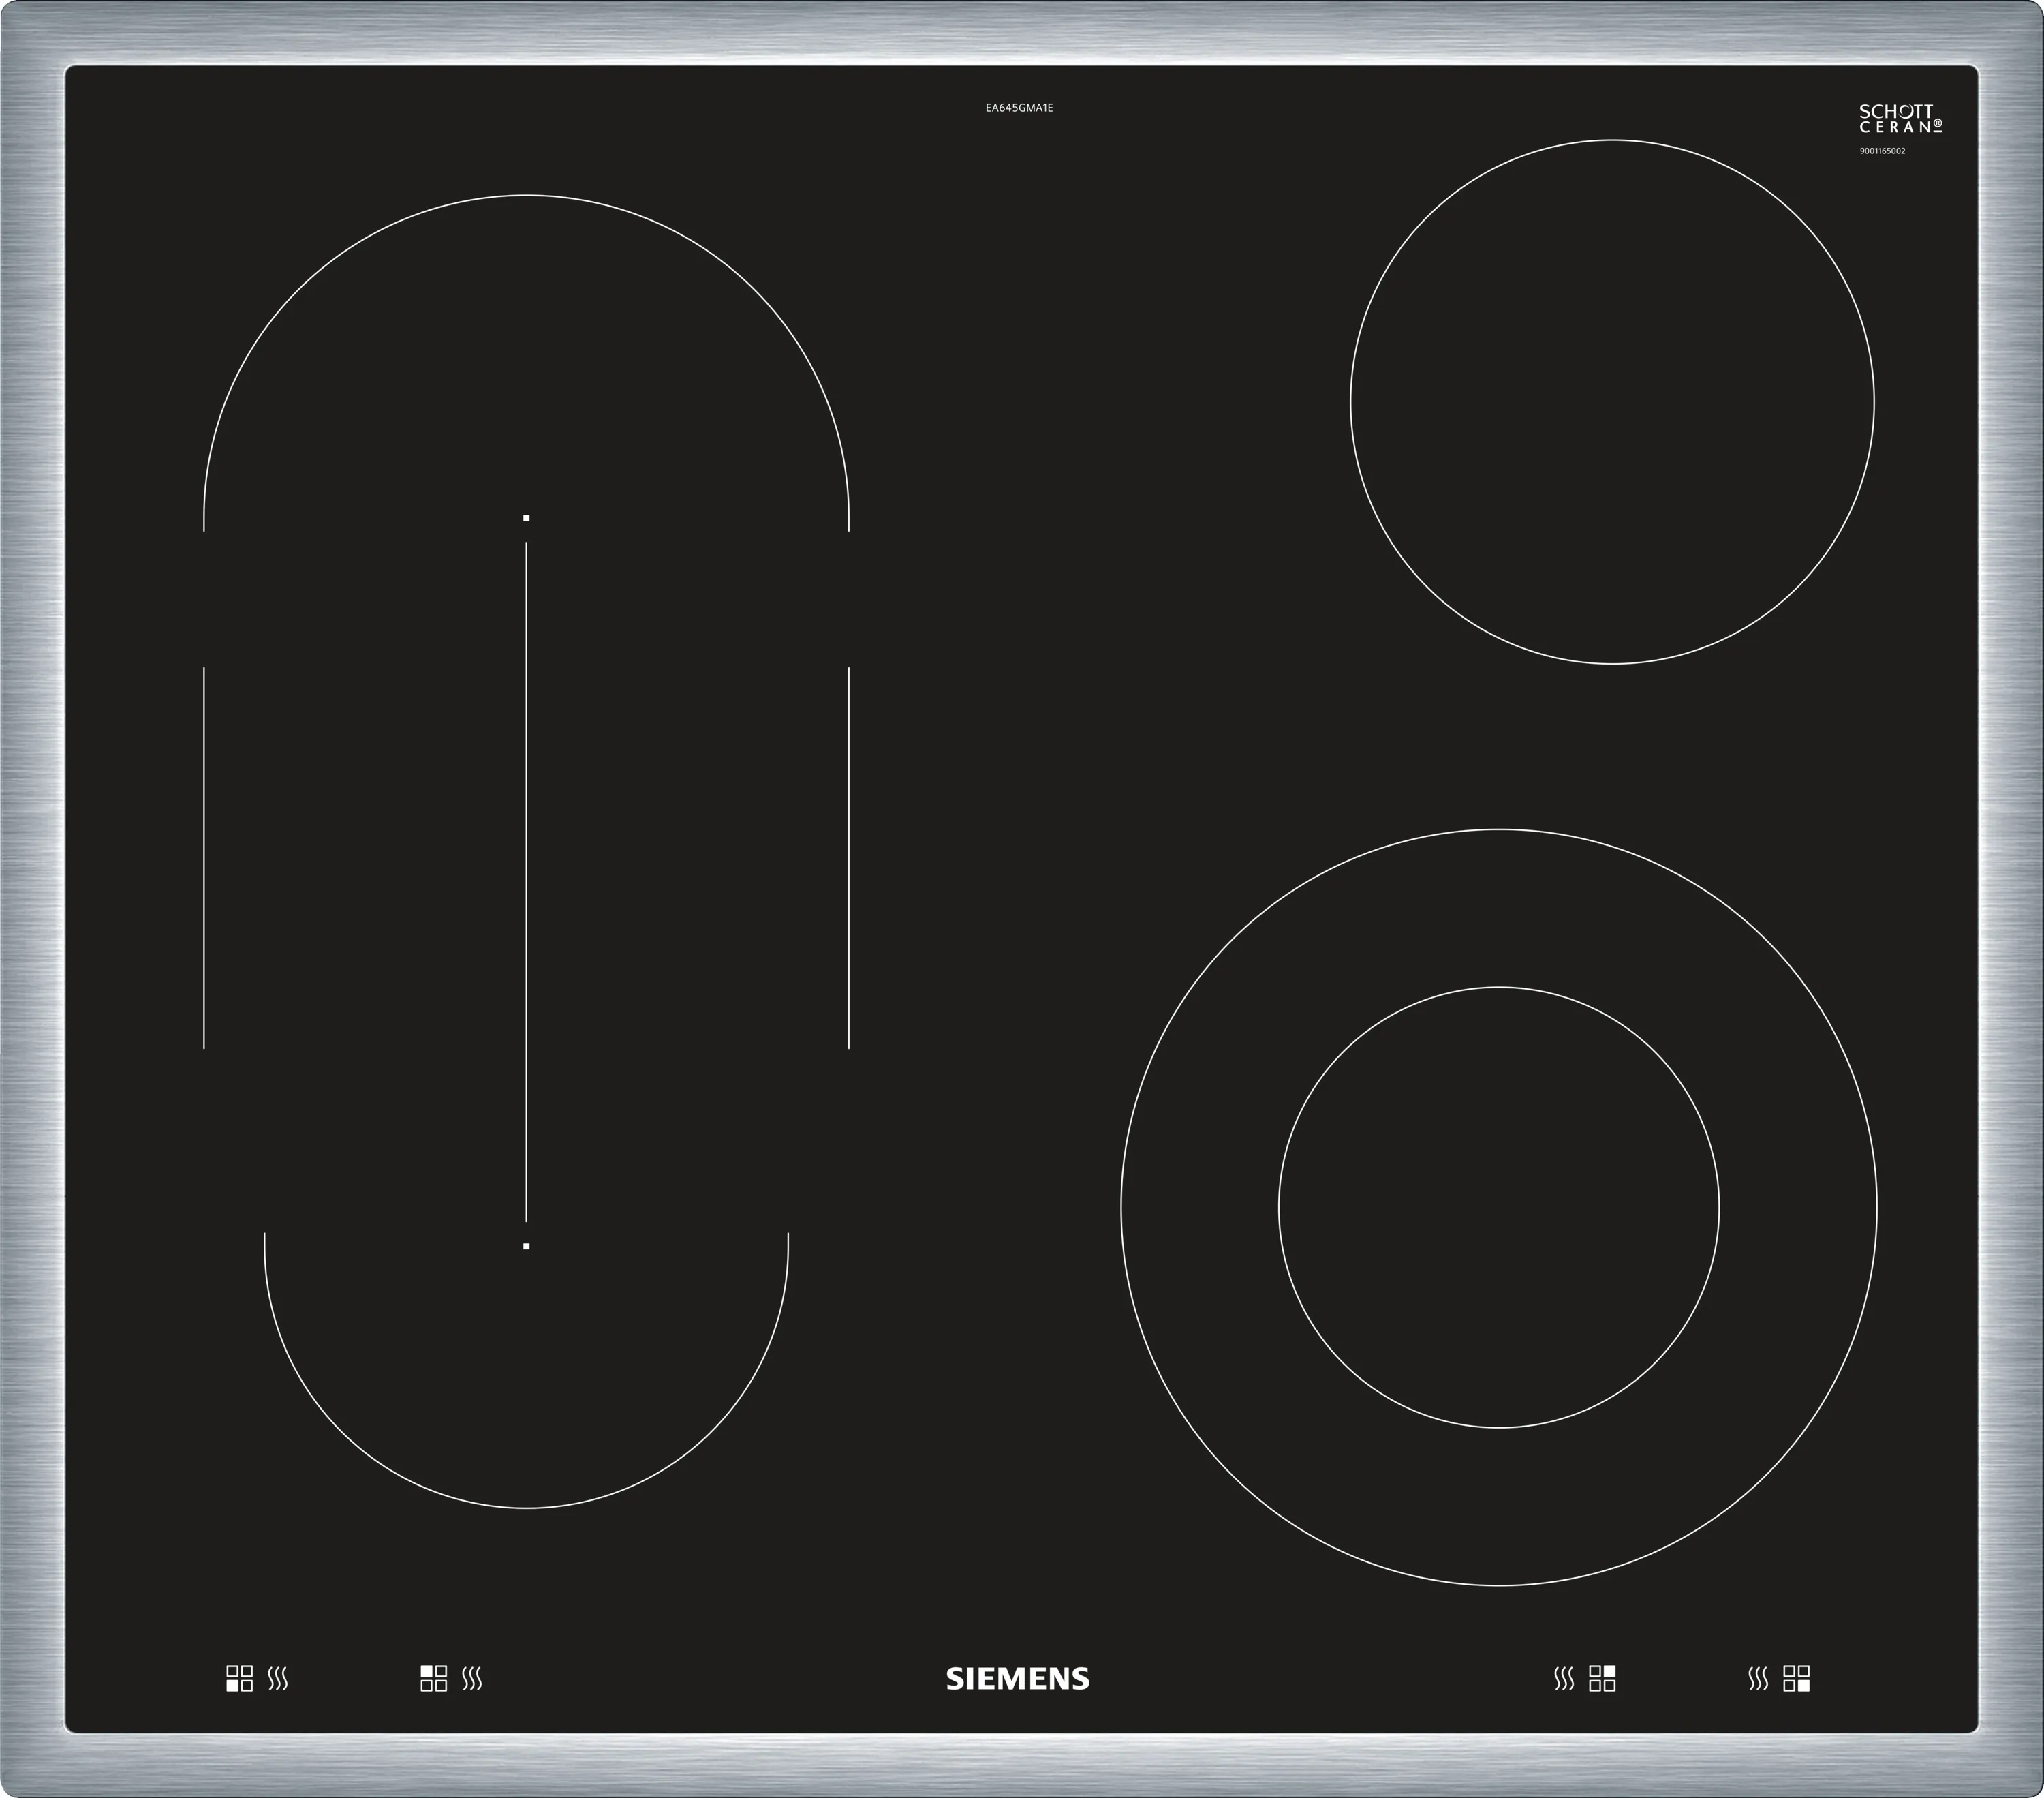Click the SCHOTT CERAN logo
The height and width of the screenshot is (1798, 2044).
tap(1900, 118)
